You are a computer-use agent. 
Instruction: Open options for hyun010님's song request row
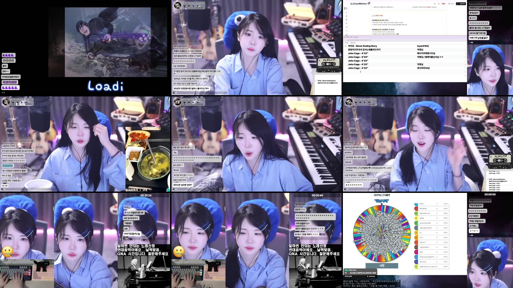coord(465,46)
